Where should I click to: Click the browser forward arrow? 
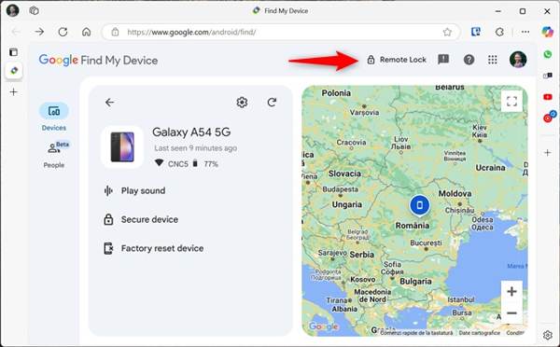[x=39, y=32]
